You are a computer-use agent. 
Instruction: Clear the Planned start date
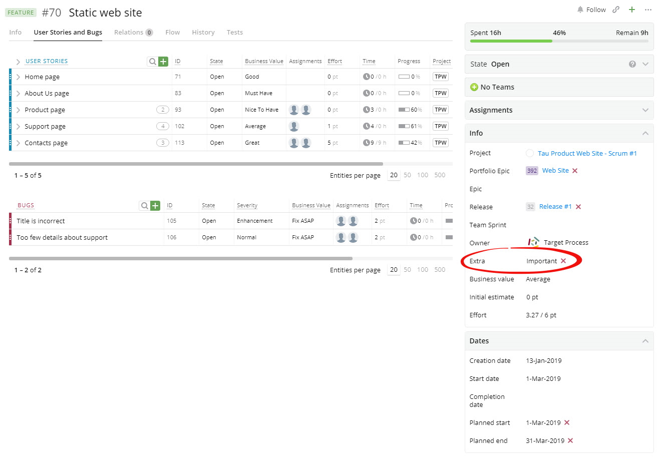pos(567,422)
